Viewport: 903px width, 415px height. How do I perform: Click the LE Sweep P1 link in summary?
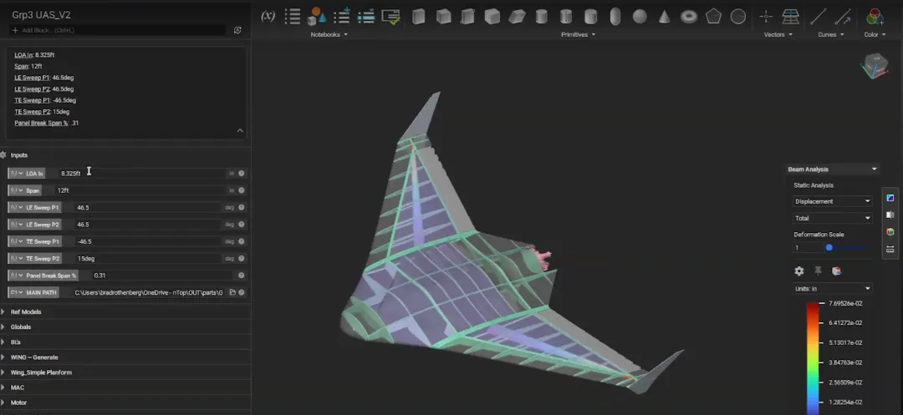(32, 78)
